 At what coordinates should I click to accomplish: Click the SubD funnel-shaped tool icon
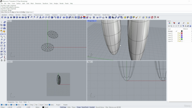tap(28, 17)
